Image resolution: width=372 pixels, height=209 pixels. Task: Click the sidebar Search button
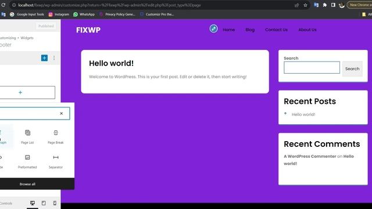pyautogui.click(x=352, y=69)
